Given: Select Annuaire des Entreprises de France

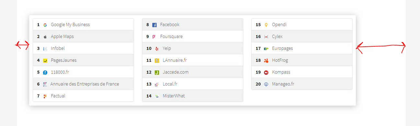Looking at the screenshot, I should (83, 84).
